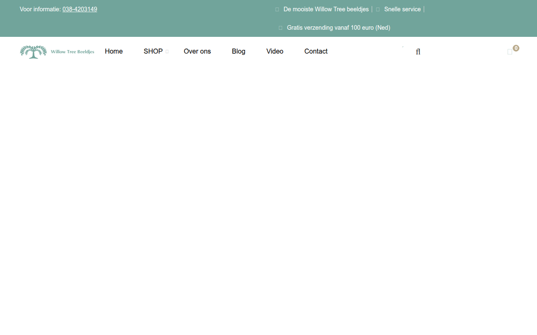Image resolution: width=537 pixels, height=335 pixels.
Task: Click icon before 'De mooiste Willow Tree beeldjes'
Action: [277, 9]
